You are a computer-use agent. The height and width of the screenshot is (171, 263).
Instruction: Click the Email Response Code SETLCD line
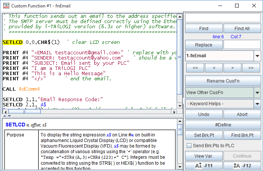tap(53, 100)
